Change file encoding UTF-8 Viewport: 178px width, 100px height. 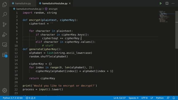[144, 98]
